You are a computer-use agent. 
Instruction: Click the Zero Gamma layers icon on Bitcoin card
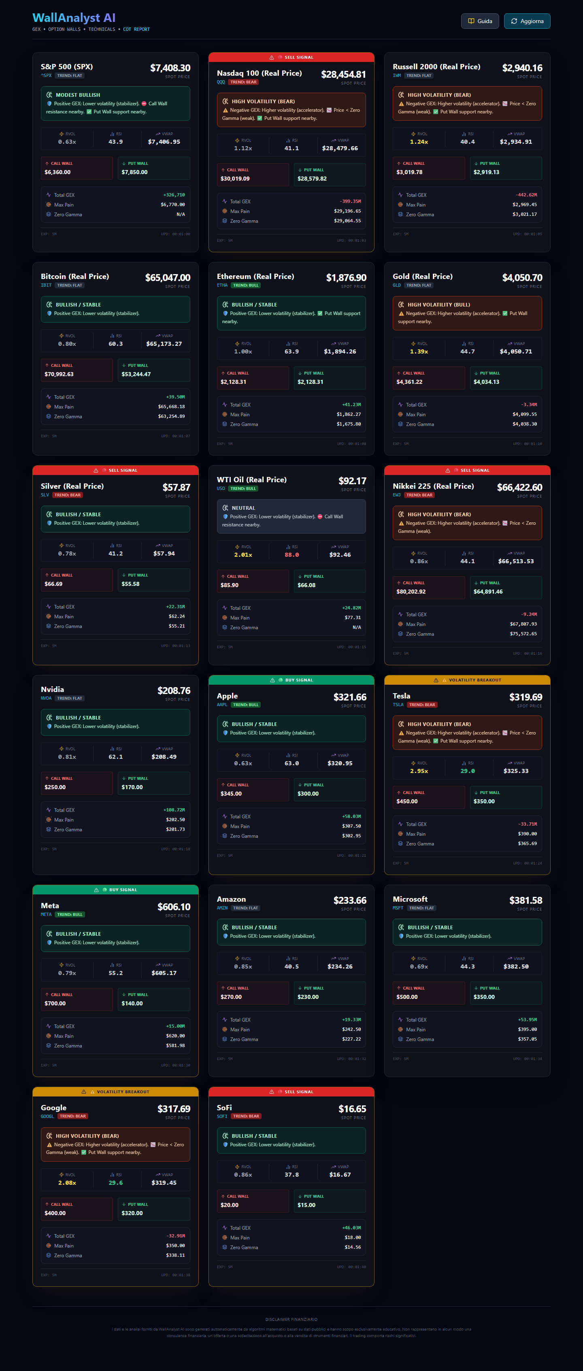pos(49,416)
